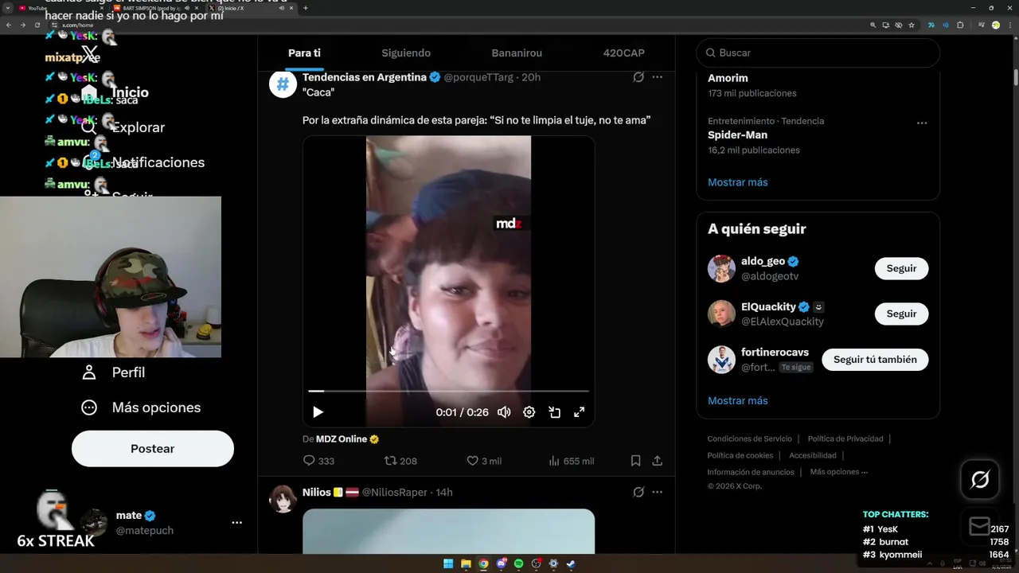The width and height of the screenshot is (1019, 573).
Task: Repost the Tendencias en Argentina post
Action: click(x=400, y=461)
